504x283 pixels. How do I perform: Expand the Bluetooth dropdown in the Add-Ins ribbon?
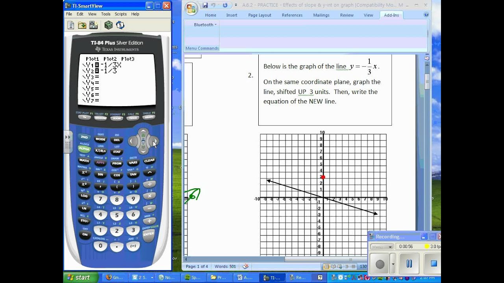[x=205, y=24]
